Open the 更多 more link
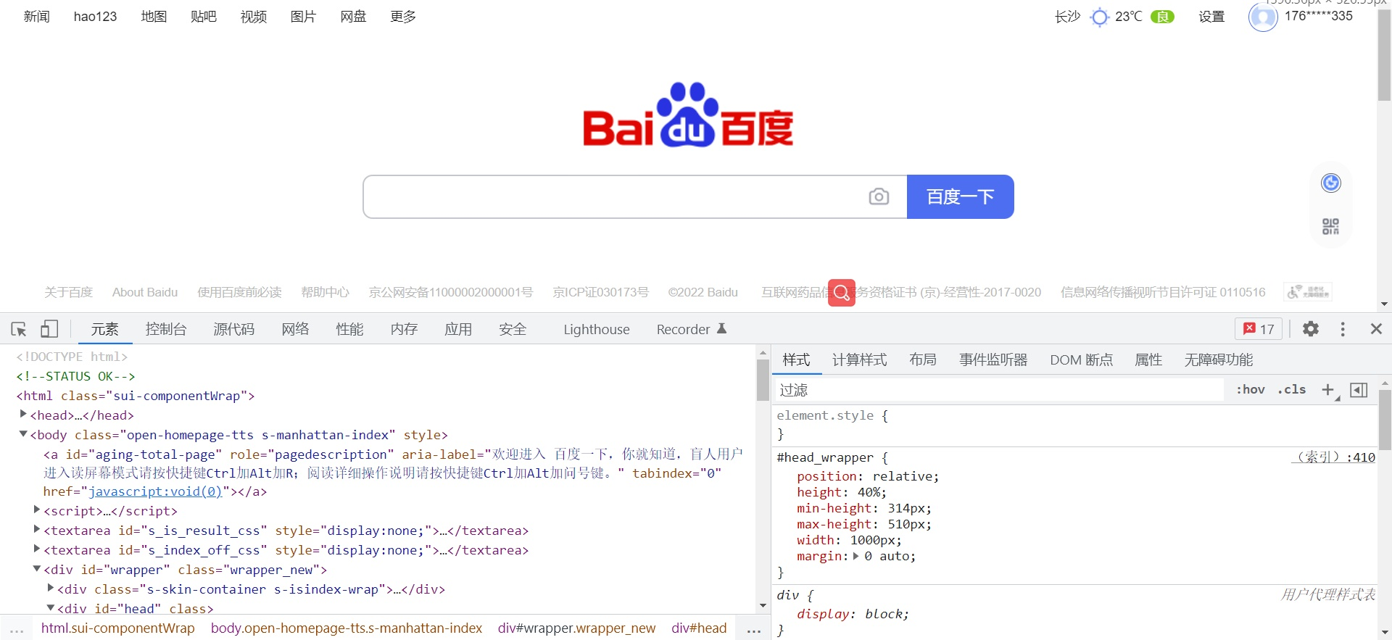The height and width of the screenshot is (640, 1392). (403, 17)
